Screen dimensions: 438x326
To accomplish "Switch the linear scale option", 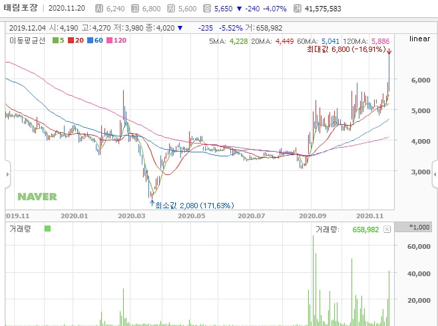I will 419,39.
